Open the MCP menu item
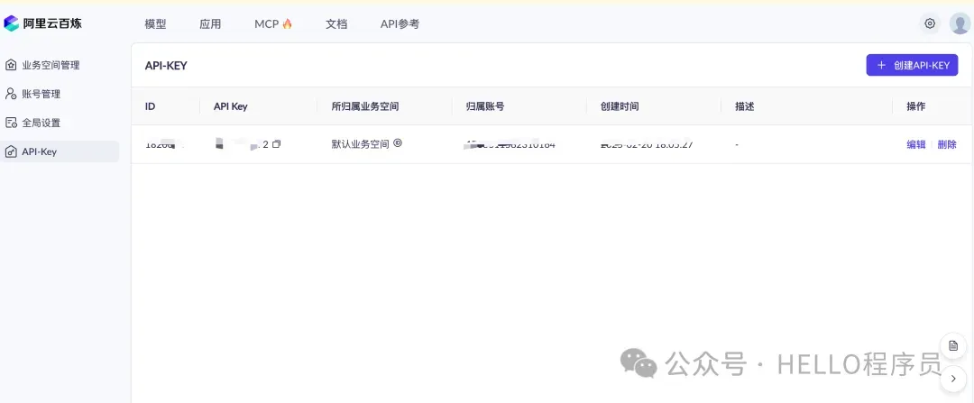This screenshot has width=974, height=403. pyautogui.click(x=272, y=24)
